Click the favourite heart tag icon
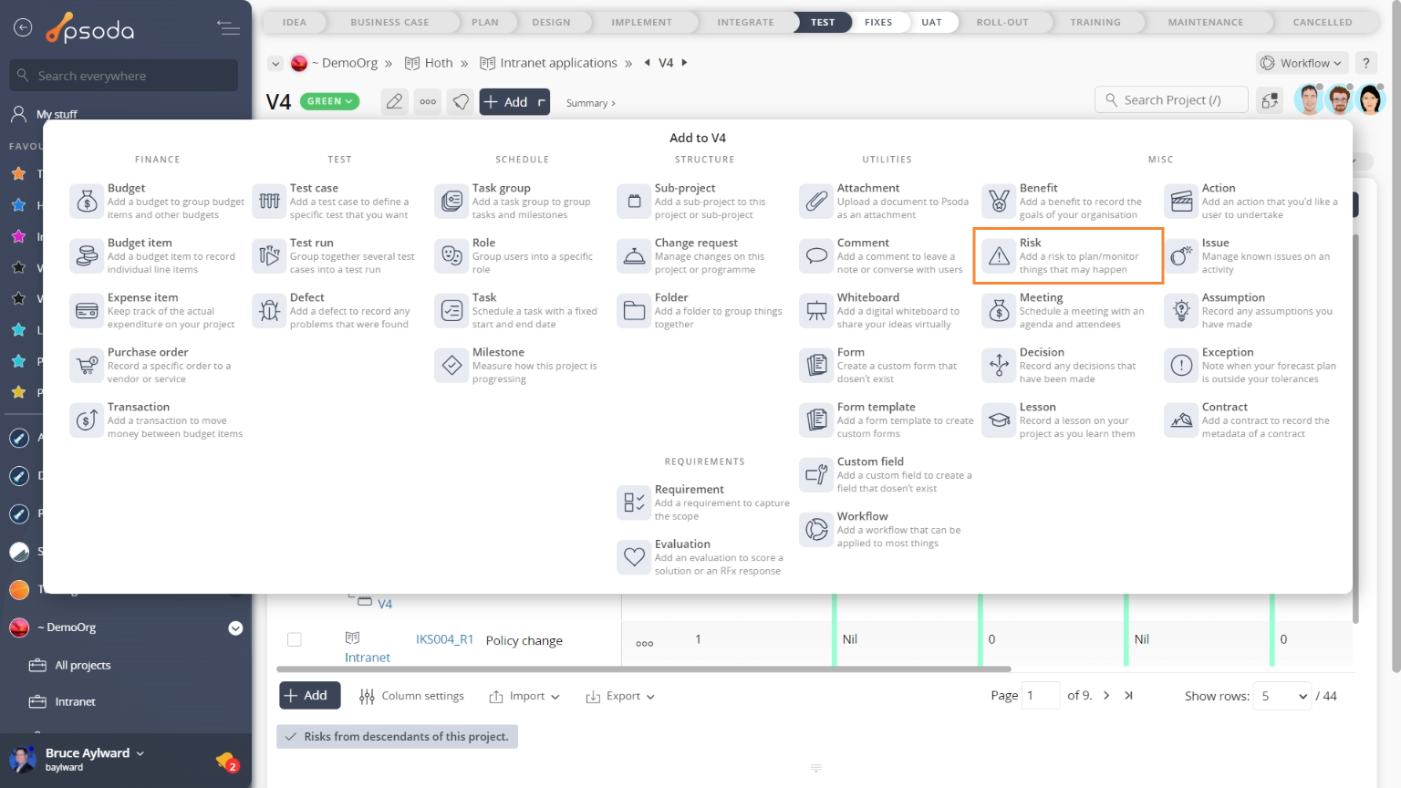This screenshot has width=1401, height=788. coord(462,101)
